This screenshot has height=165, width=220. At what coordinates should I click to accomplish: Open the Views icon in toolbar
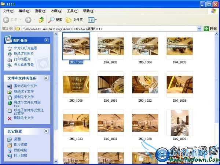click(91, 20)
